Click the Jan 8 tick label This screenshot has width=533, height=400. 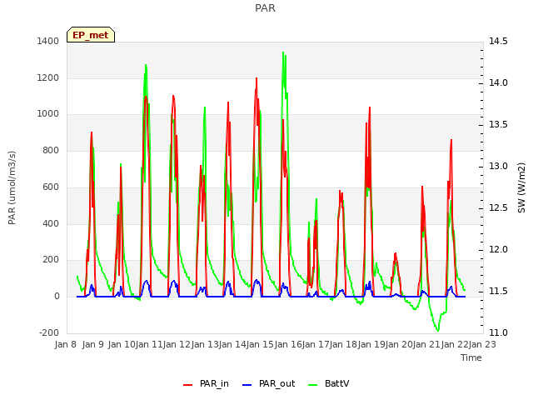[66, 344]
